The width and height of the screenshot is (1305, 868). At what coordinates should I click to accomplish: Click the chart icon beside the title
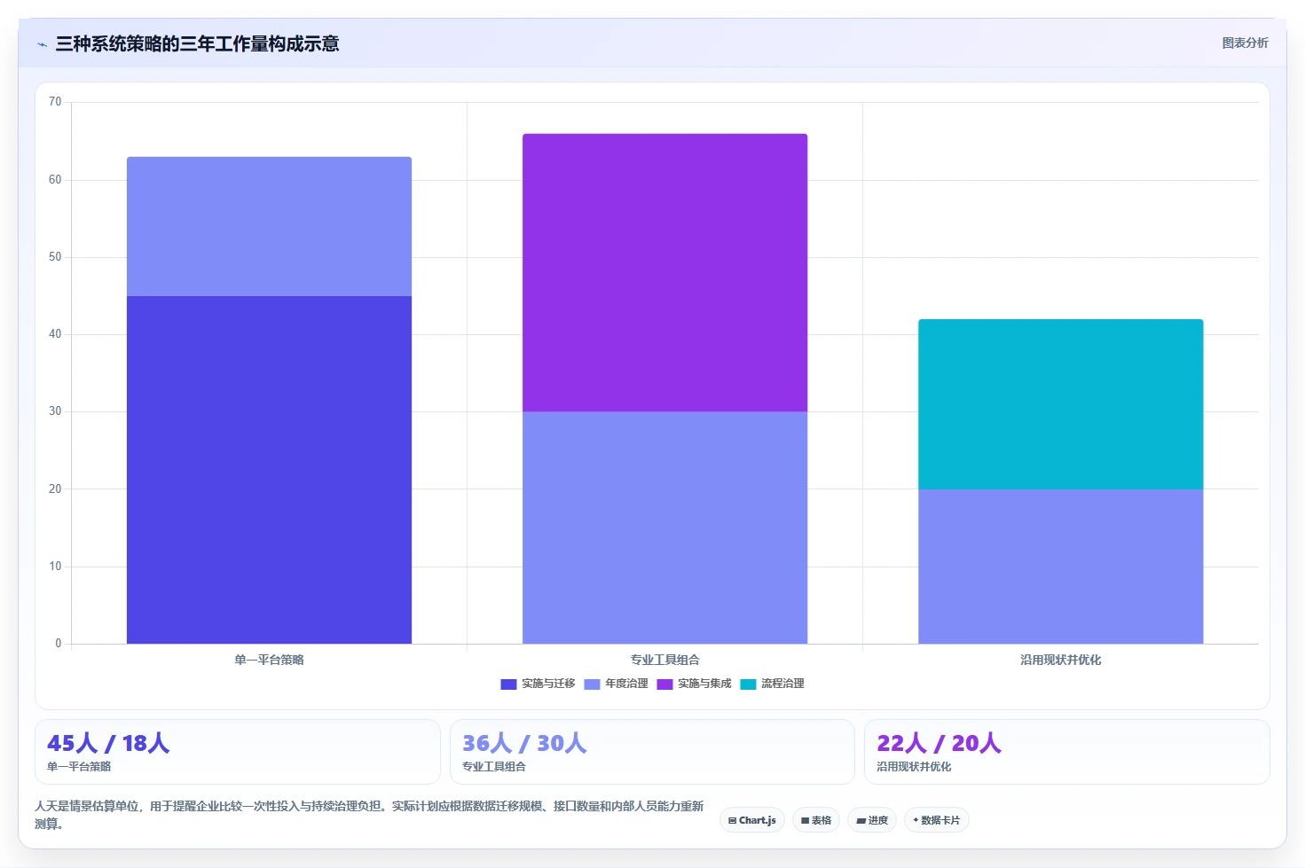coord(42,44)
